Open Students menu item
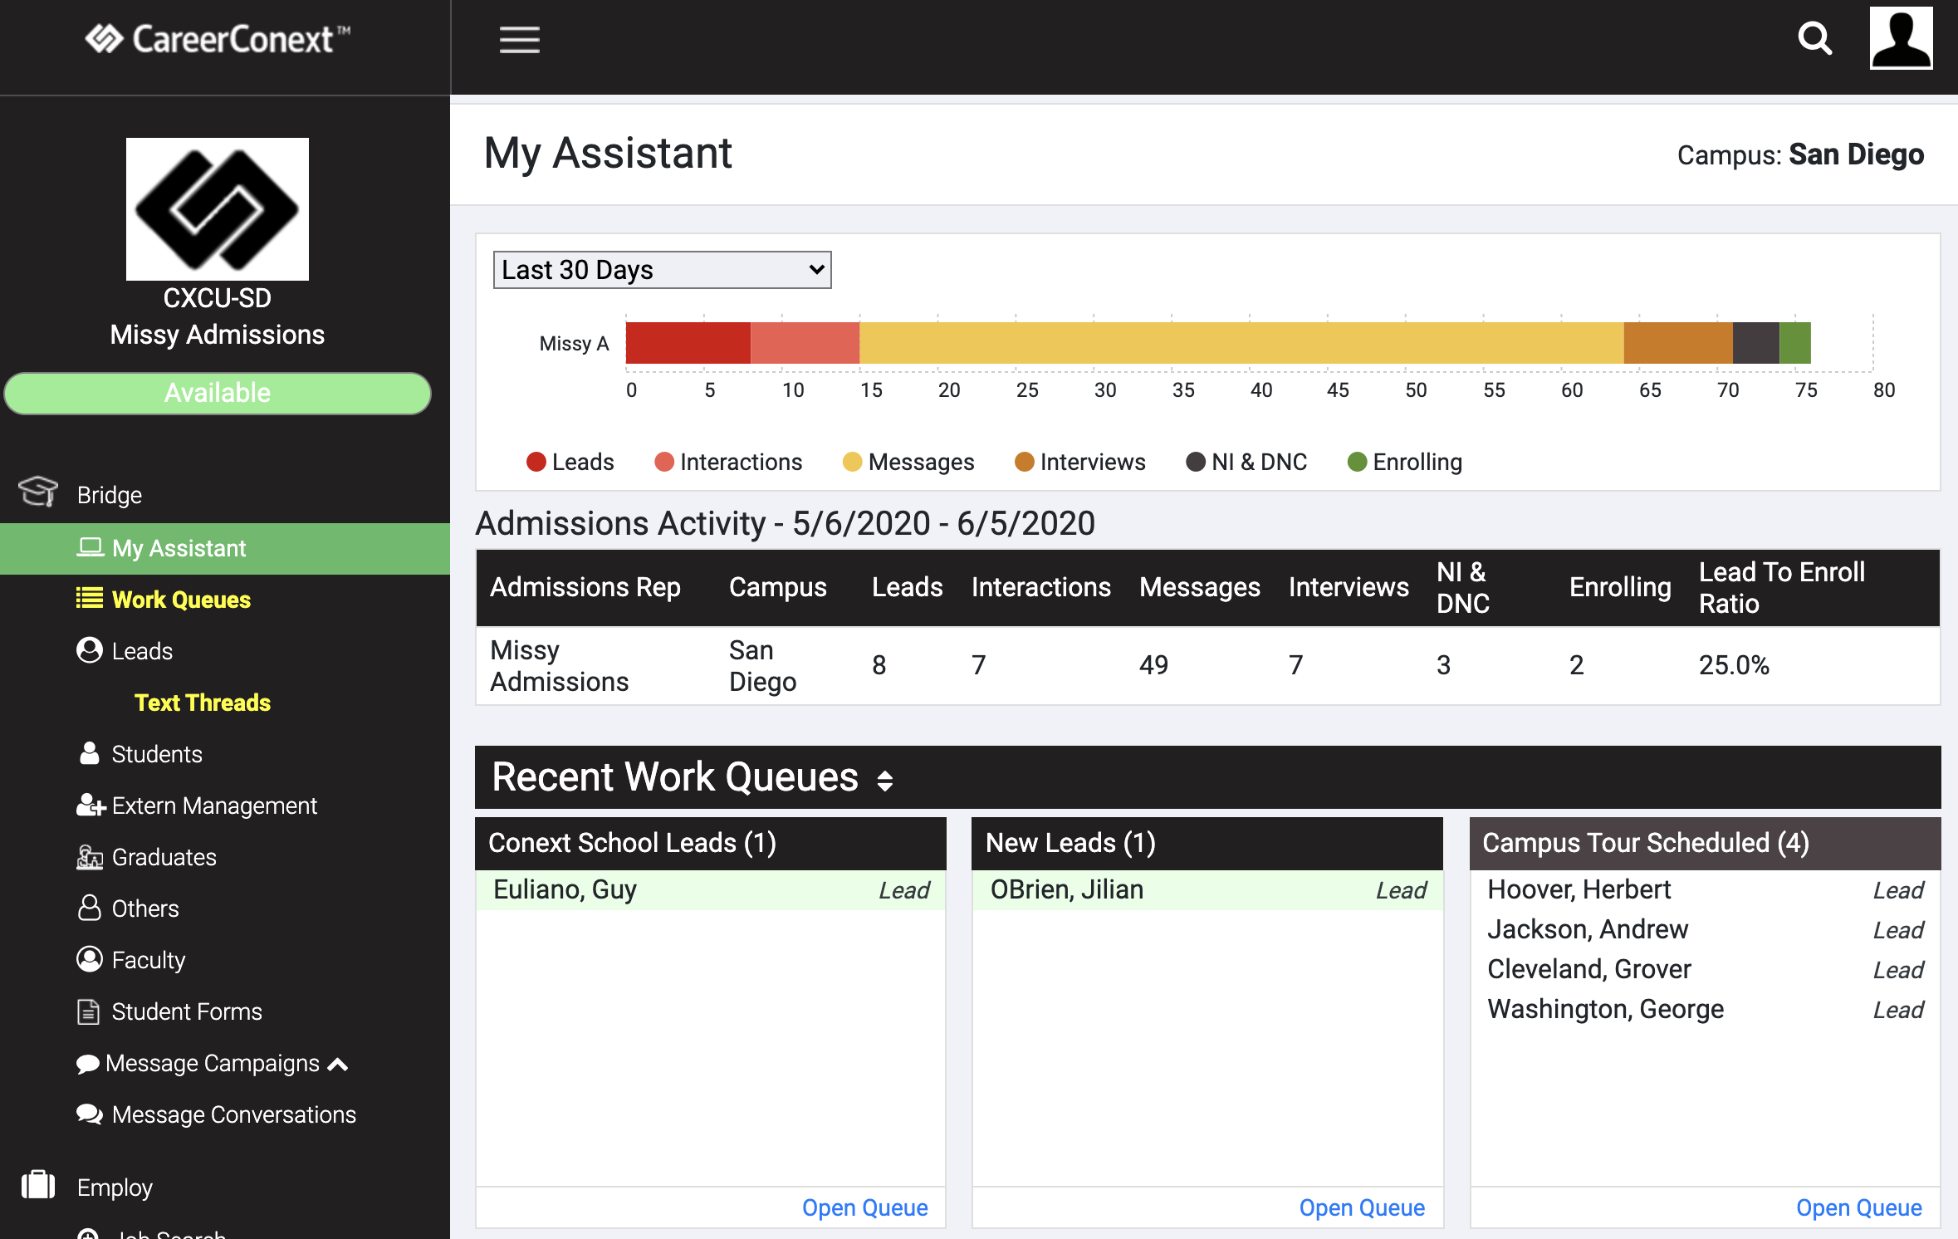 pyautogui.click(x=157, y=754)
